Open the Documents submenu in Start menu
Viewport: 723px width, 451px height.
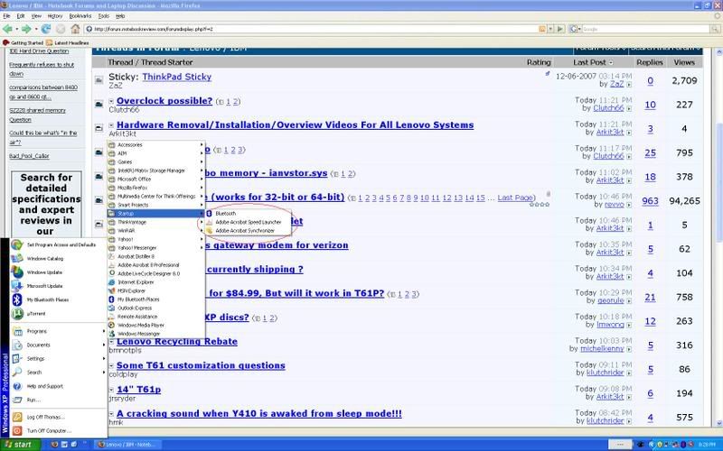(x=59, y=345)
